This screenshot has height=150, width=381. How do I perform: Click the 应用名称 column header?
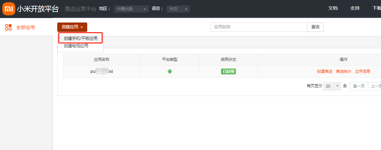(x=102, y=60)
